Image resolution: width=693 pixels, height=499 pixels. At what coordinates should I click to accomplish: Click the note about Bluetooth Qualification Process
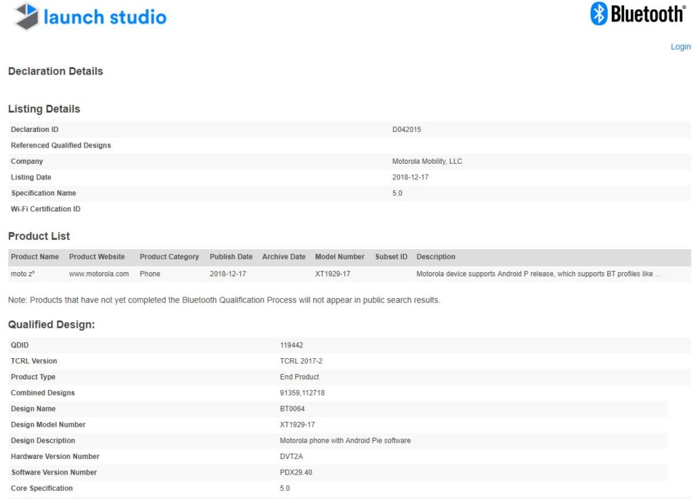click(x=224, y=300)
